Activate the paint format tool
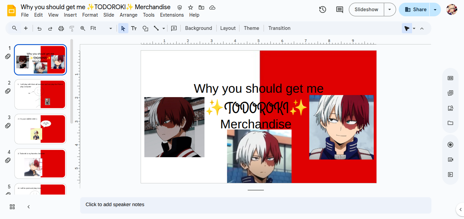The image size is (464, 219). point(72,29)
